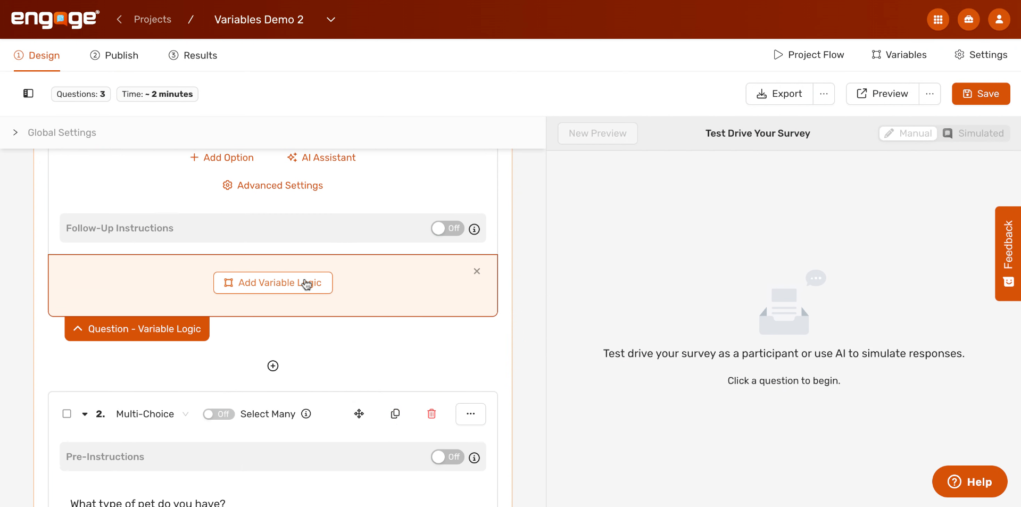Screen dimensions: 1021x507
Task: Click the Test Drive Your Survey heading
Action: click(758, 133)
